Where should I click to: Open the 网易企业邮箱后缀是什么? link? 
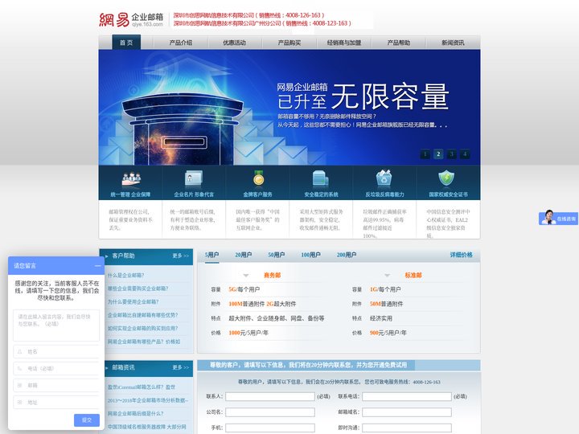click(136, 414)
